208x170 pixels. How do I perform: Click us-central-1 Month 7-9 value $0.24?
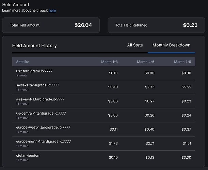186,115
